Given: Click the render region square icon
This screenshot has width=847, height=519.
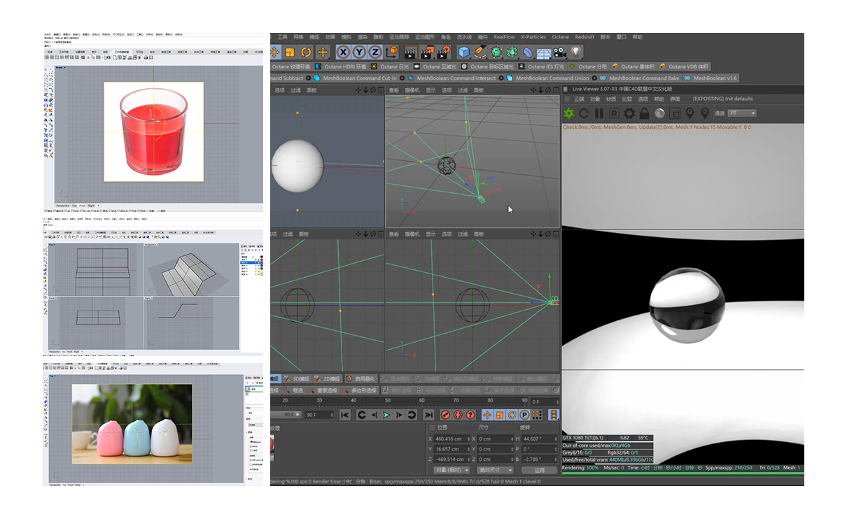Looking at the screenshot, I should coord(675,113).
